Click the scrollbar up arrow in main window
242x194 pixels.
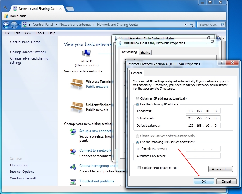224,38
